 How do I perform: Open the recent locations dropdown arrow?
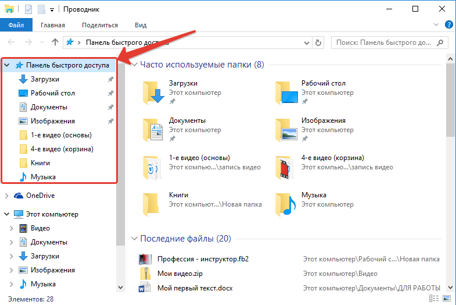click(x=42, y=42)
